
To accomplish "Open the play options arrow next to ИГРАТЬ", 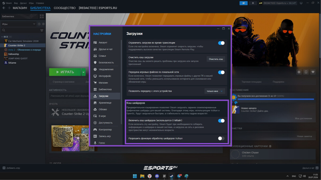I will tap(83, 72).
